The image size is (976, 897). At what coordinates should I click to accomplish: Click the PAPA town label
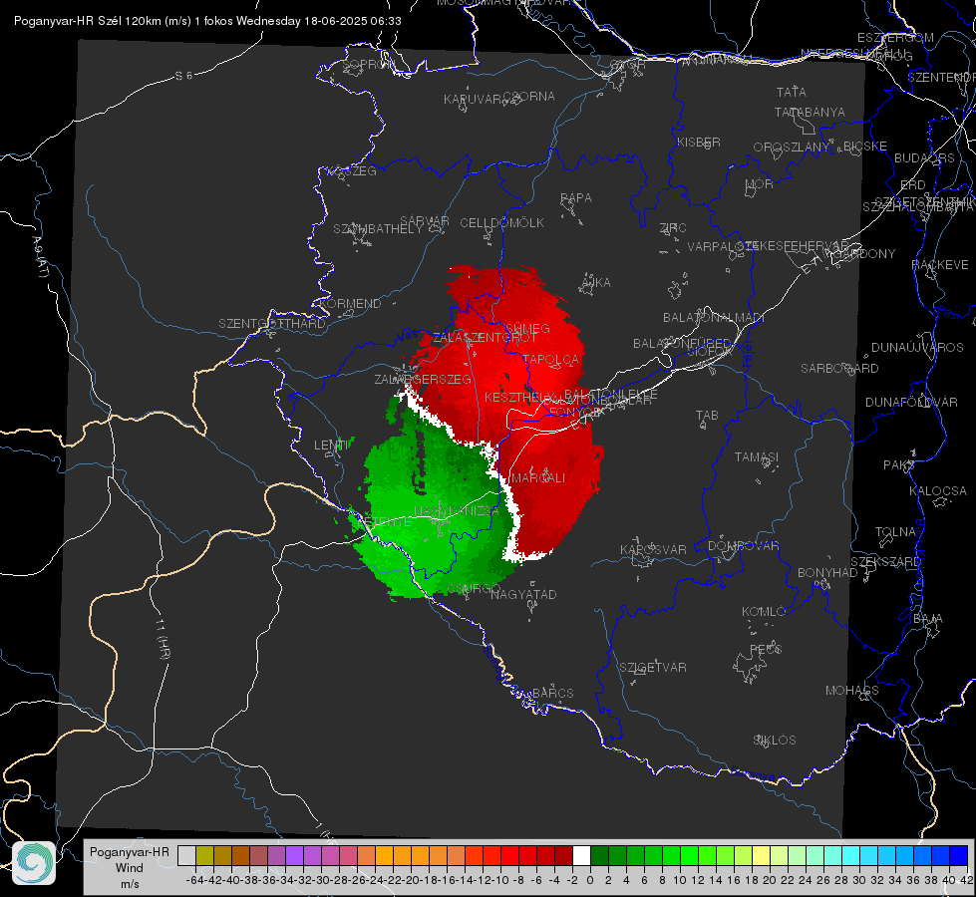click(x=576, y=197)
